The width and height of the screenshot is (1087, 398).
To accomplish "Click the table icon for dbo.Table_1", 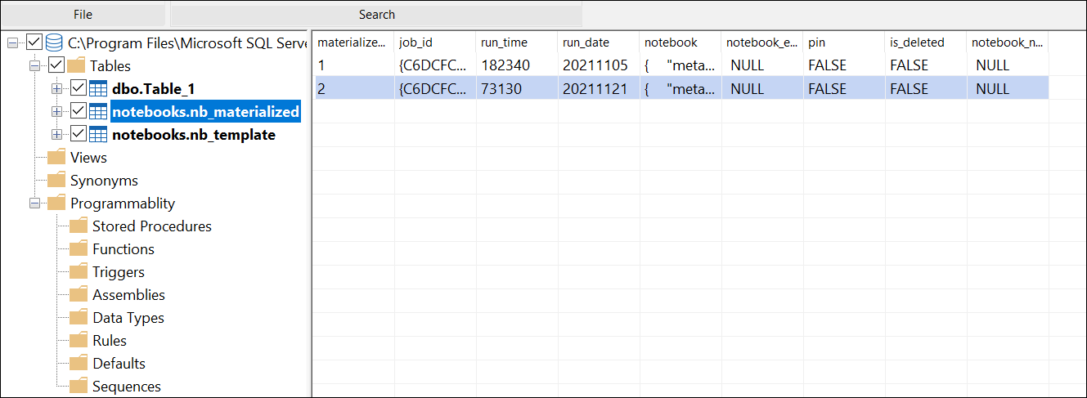I will coord(98,88).
